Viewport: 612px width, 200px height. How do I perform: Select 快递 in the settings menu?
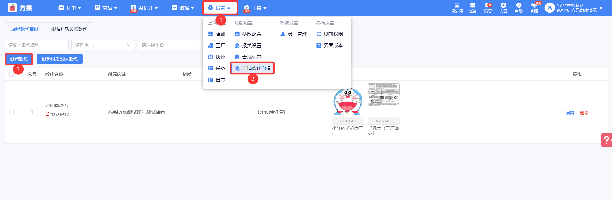point(216,57)
